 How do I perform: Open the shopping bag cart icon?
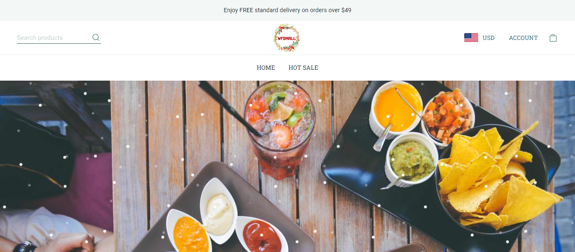(553, 38)
